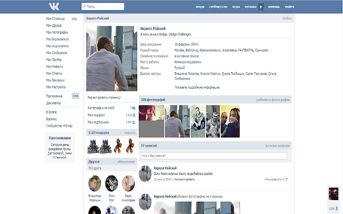This screenshot has width=343, height=214.
Task: Open the selfie photo thumbnail with yellow background
Action: click(x=230, y=121)
